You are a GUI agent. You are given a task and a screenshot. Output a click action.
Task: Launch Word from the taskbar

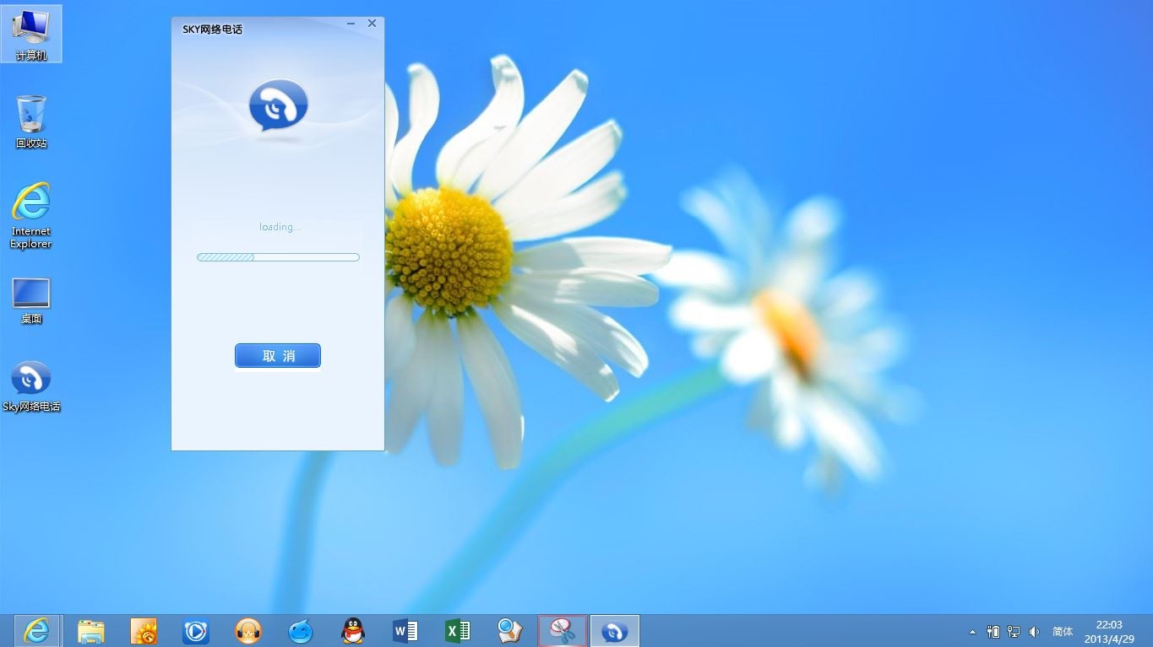pos(405,631)
